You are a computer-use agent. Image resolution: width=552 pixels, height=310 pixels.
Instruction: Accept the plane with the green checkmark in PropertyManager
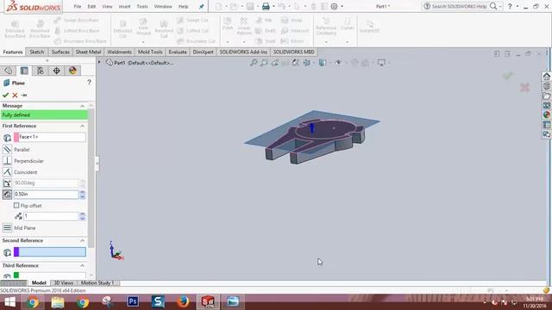tap(5, 96)
